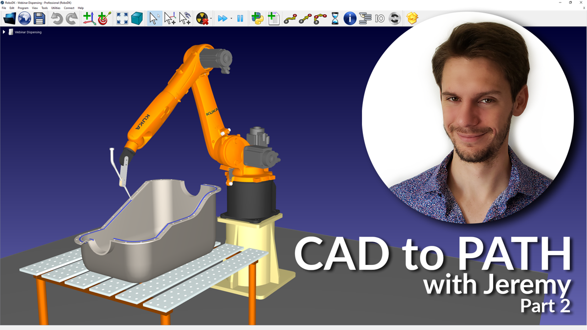The image size is (587, 330).
Task: Click the Add target icon
Action: [104, 19]
